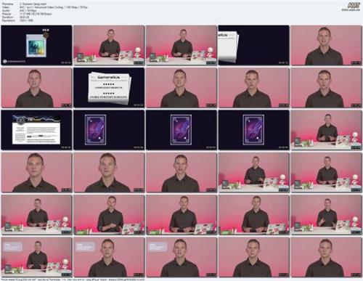Image resolution: width=363 pixels, height=281 pixels.
Task: Select the first purple playing card thumbnail
Action: 109,130
